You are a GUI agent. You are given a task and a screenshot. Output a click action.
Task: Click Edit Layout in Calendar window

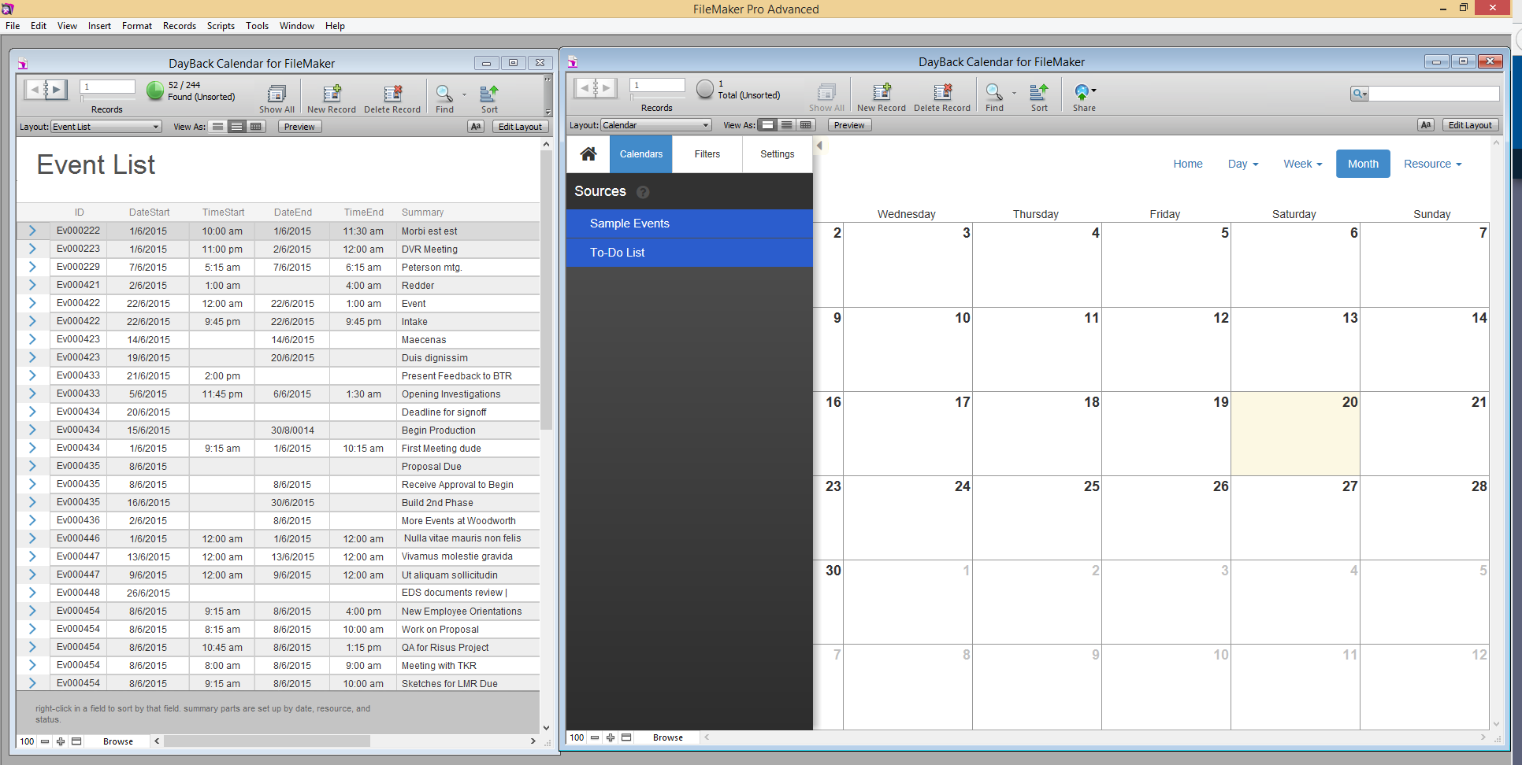click(x=1470, y=125)
